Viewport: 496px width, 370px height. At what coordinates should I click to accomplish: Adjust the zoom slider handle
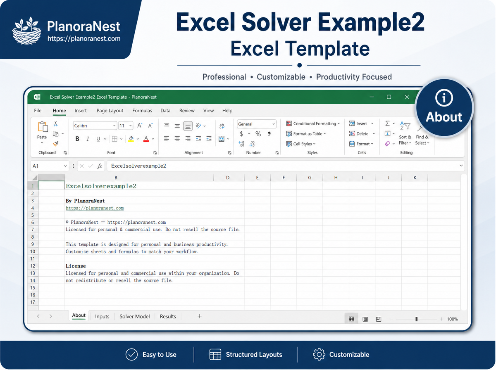417,319
